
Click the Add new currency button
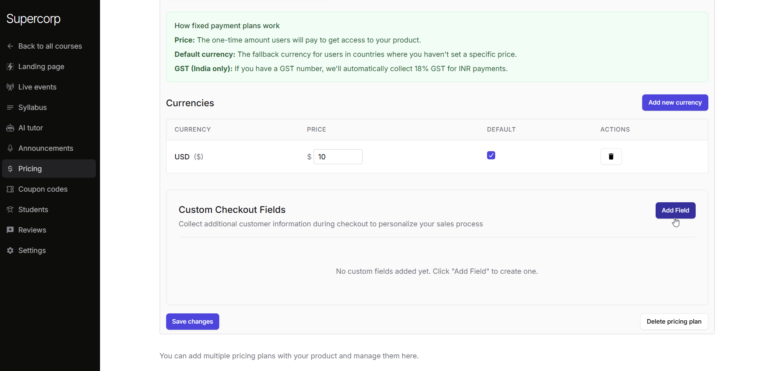click(x=674, y=103)
